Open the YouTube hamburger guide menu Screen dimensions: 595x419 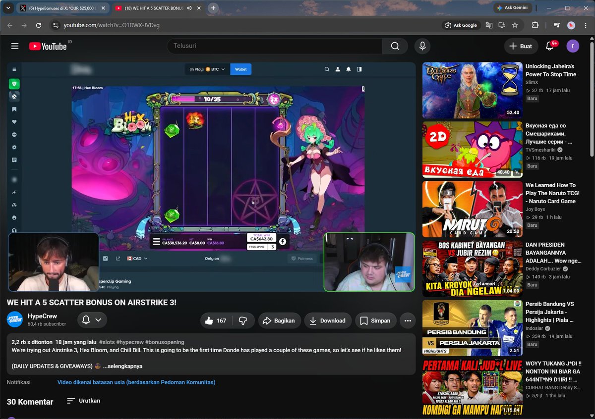[x=15, y=46]
